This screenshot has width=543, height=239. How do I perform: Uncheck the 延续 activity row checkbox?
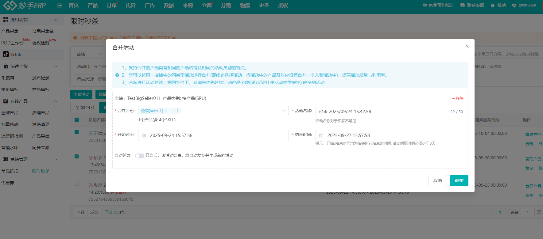point(77,132)
